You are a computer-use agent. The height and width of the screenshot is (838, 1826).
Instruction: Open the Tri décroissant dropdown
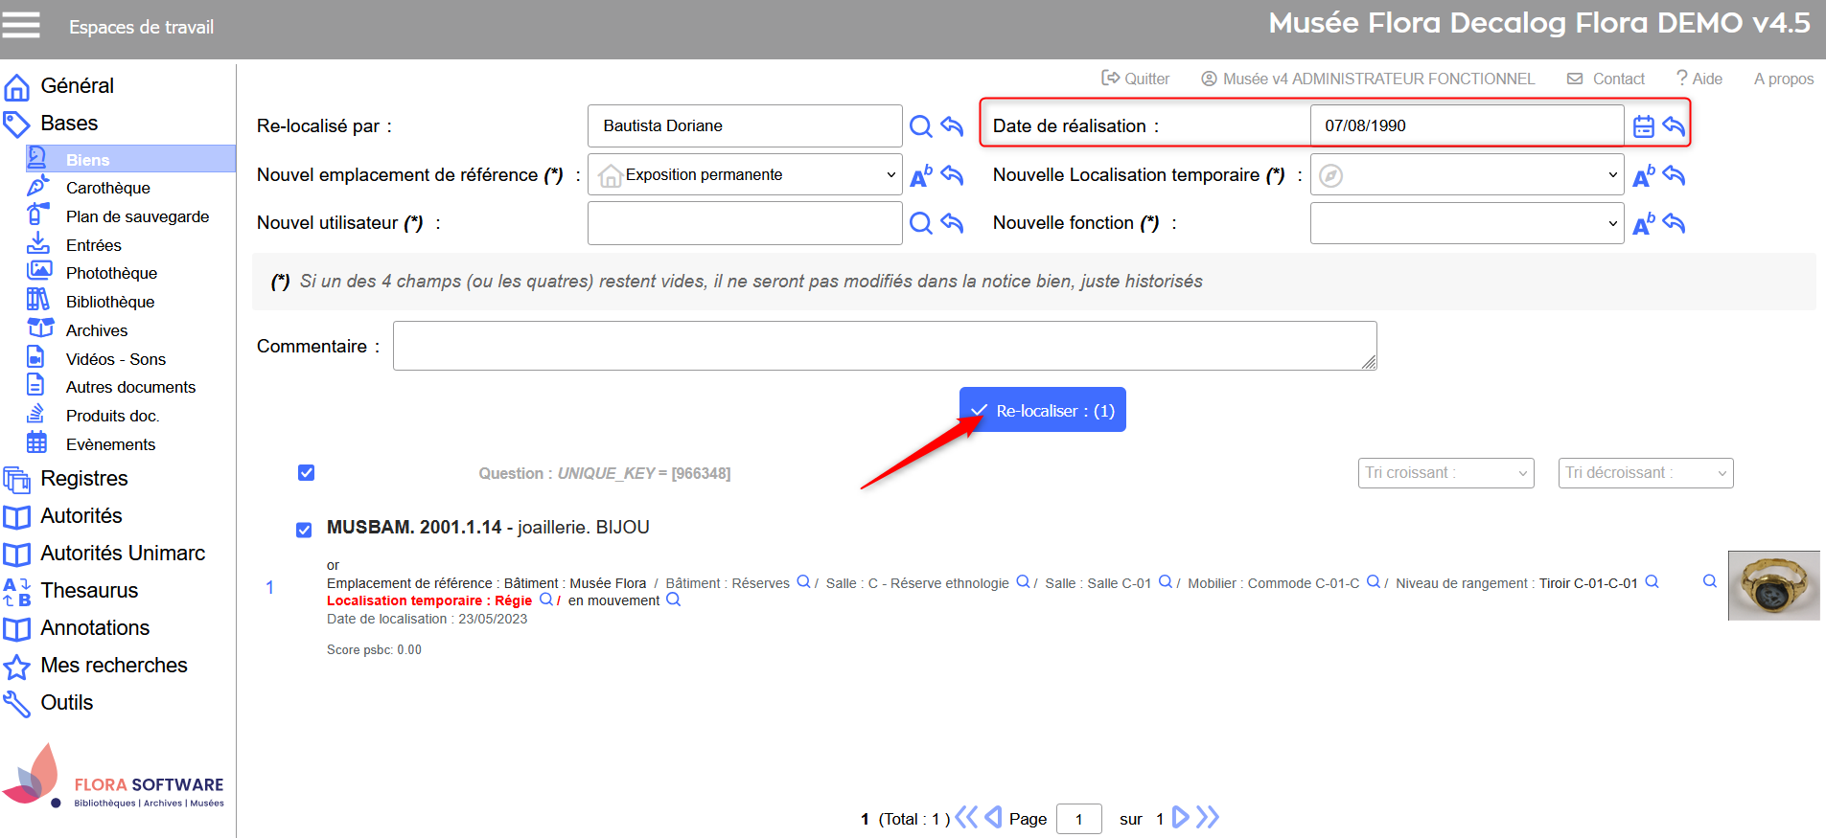point(1645,473)
